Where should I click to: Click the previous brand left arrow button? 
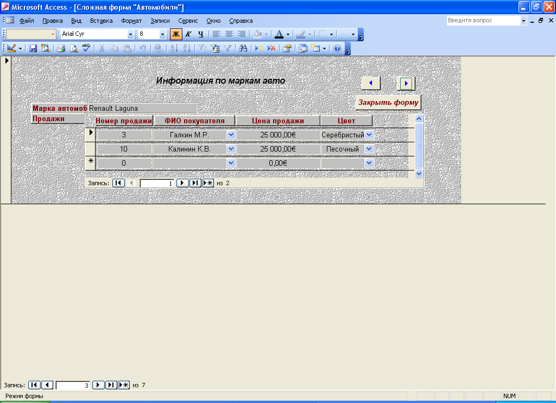[371, 83]
